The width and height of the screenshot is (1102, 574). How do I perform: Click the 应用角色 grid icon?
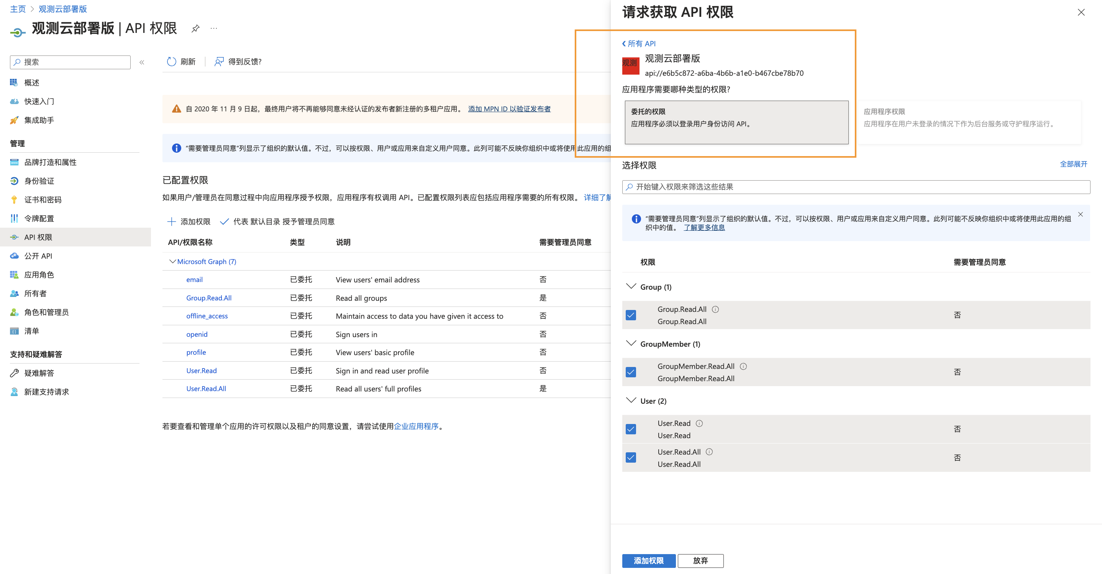pos(14,275)
